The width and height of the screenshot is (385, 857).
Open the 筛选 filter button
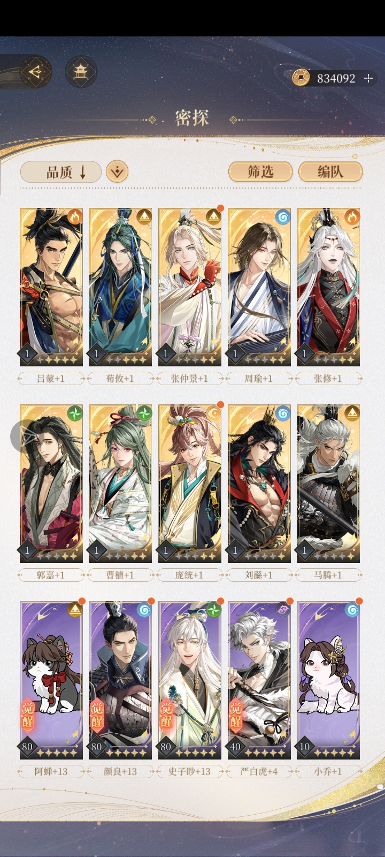click(x=260, y=172)
